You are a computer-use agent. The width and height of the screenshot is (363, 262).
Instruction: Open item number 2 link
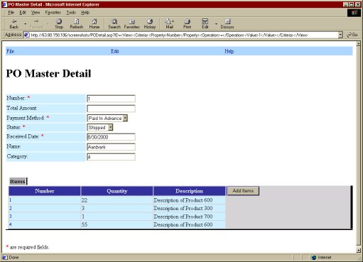[10, 208]
